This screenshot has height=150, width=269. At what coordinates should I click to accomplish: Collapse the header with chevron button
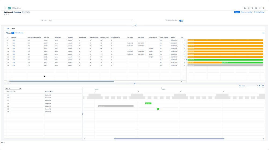pyautogui.click(x=133, y=25)
